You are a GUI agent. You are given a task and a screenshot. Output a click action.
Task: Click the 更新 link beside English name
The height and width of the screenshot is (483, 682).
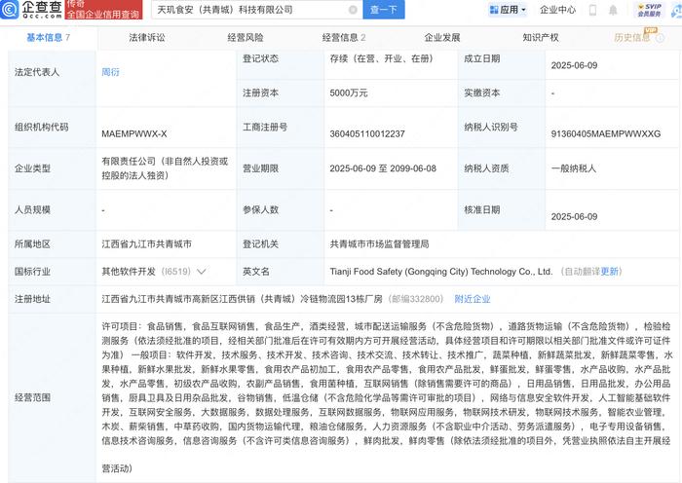[x=609, y=272]
